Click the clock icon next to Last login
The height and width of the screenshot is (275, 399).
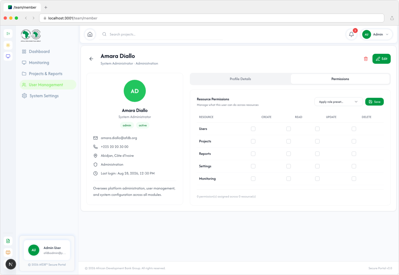[95, 173]
